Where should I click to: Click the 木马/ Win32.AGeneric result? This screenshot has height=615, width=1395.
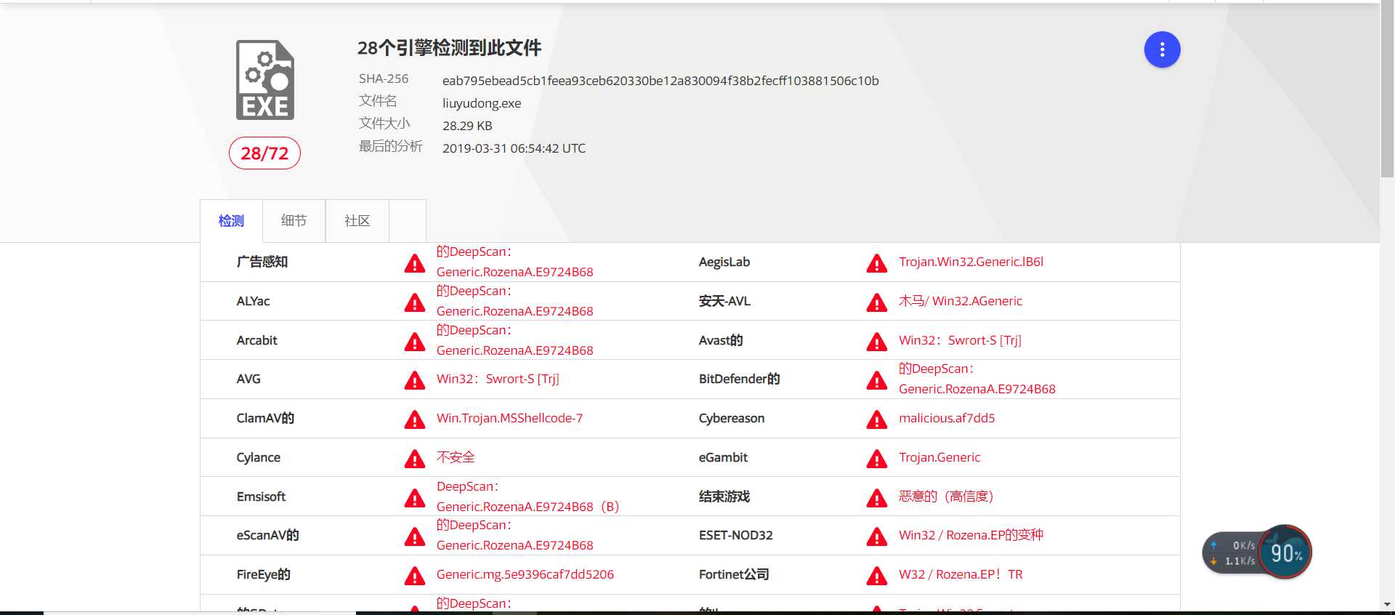pyautogui.click(x=961, y=301)
